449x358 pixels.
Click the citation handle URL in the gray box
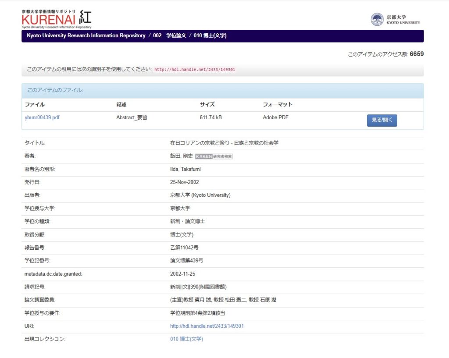point(195,70)
